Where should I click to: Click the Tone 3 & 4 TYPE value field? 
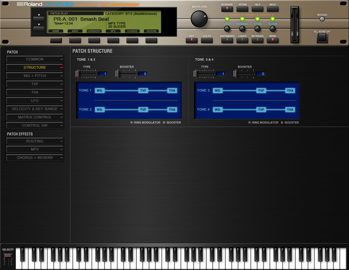pos(220,74)
